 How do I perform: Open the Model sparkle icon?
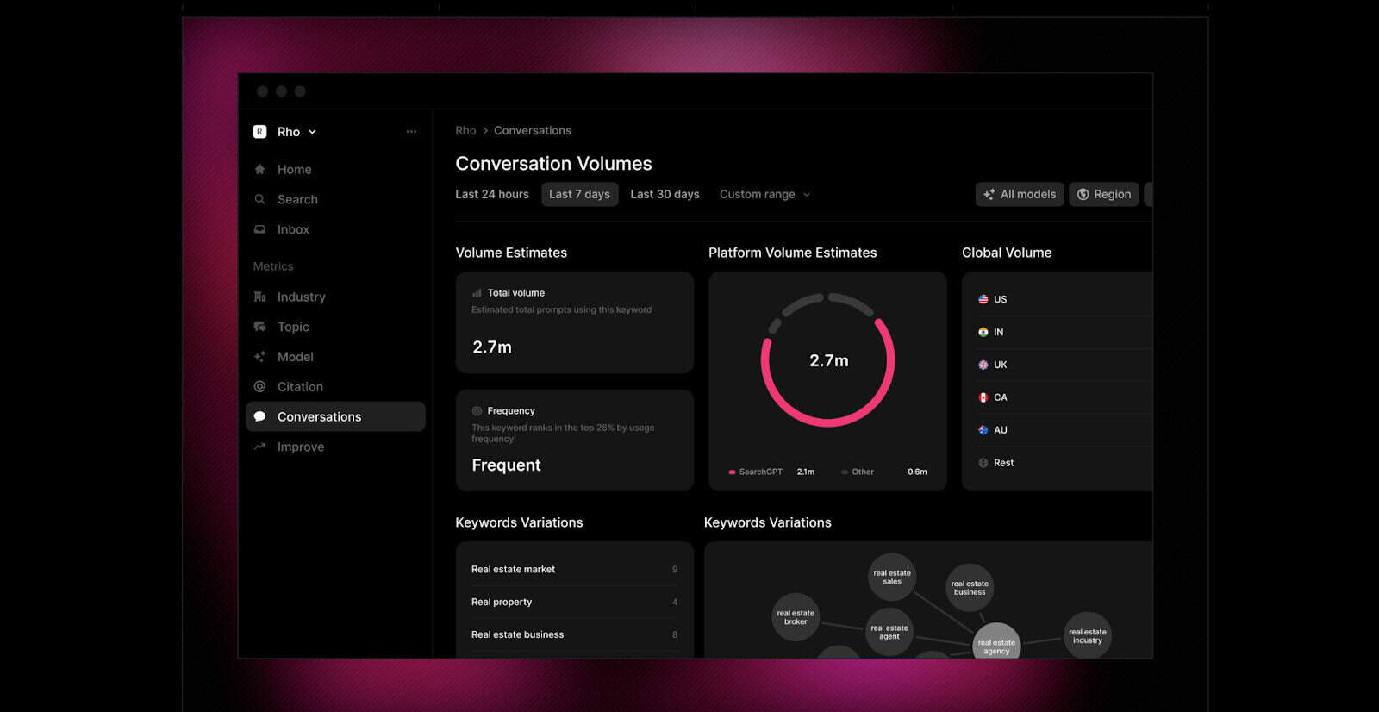point(259,357)
